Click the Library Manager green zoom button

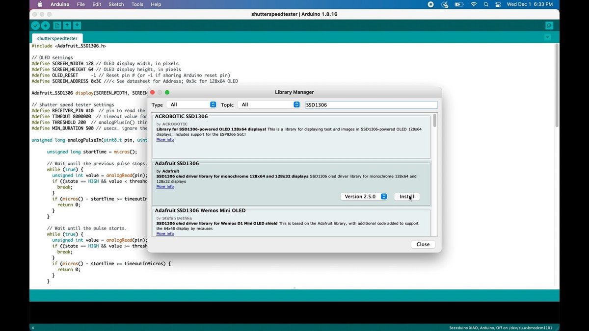click(x=167, y=92)
